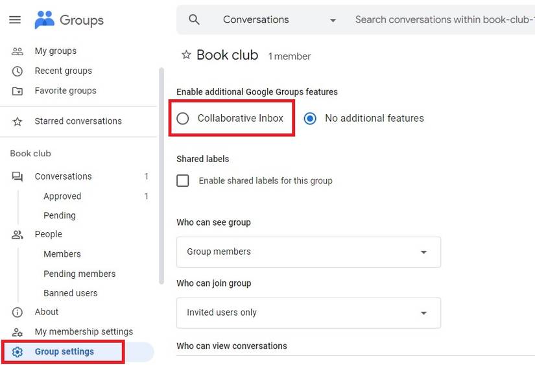Select No additional features option

[x=310, y=119]
